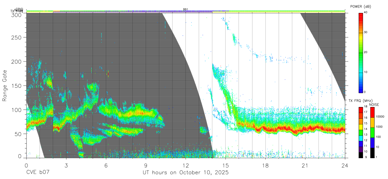Select 11 on the TX frequency scale
Viewport: 388px width, 179px height.
[366, 146]
